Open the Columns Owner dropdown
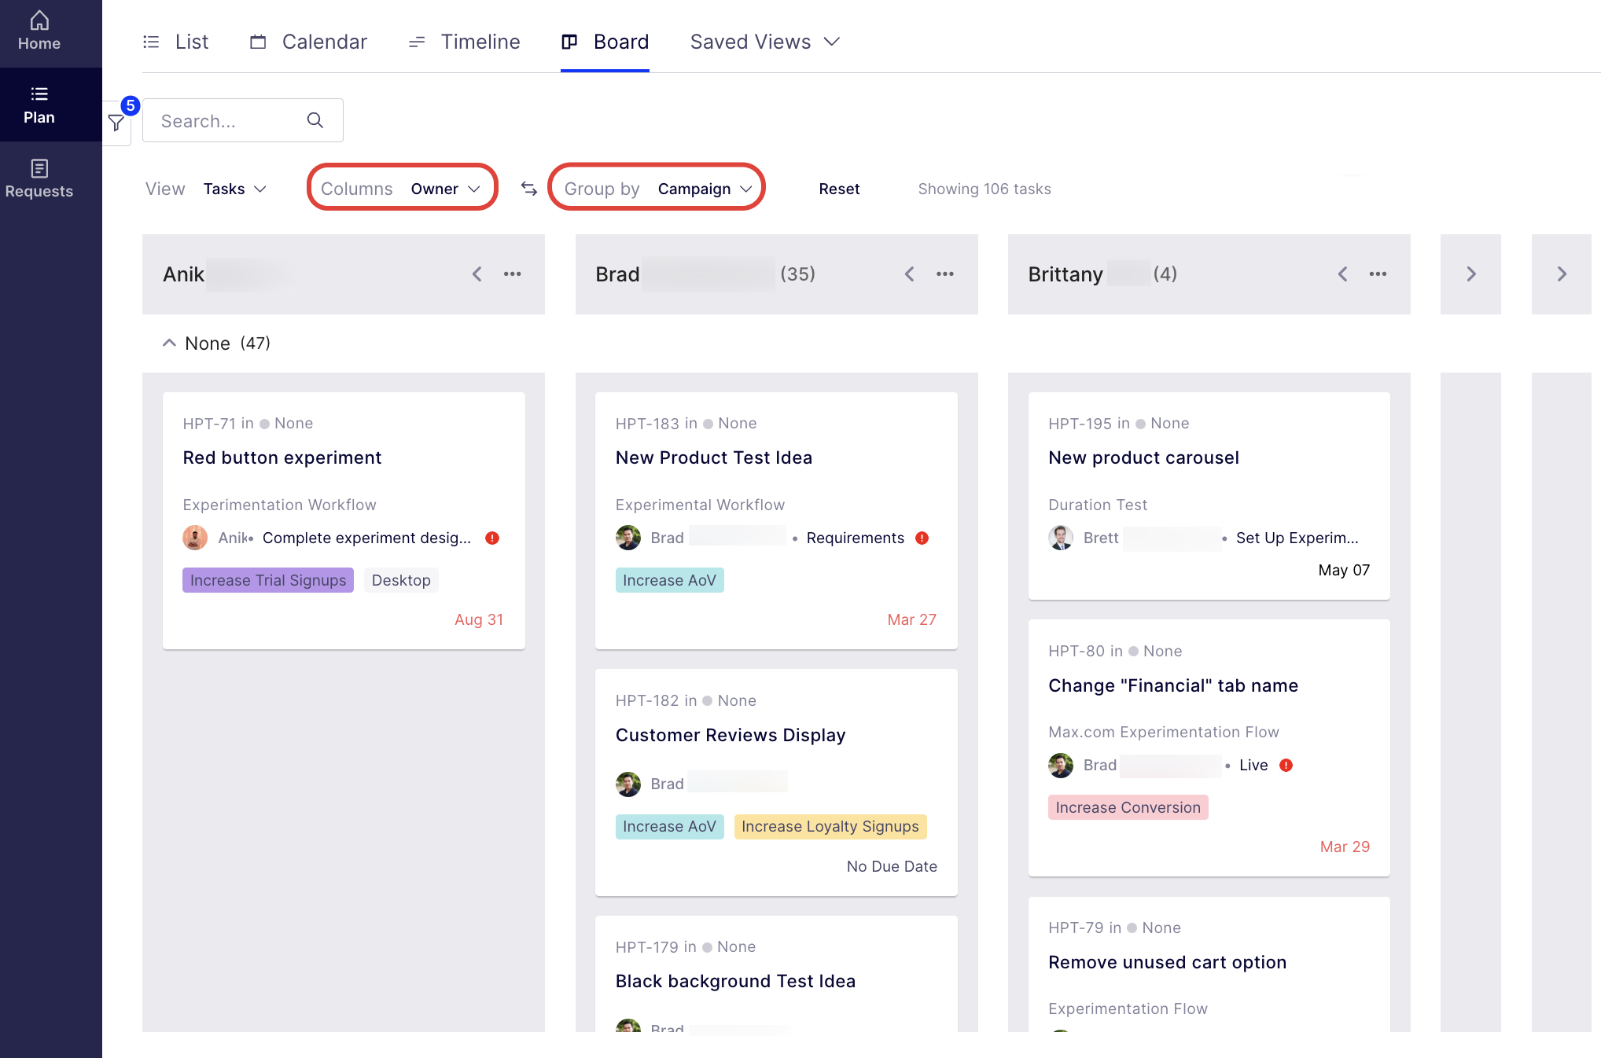Viewport: 1601px width, 1058px height. coord(402,189)
